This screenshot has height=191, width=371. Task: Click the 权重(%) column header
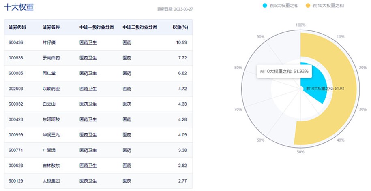pos(180,27)
